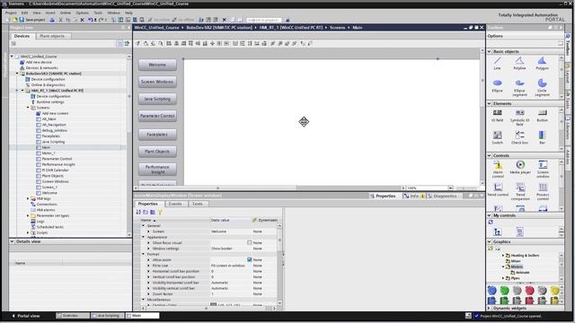Collapse the Details view panel
Viewport: 575px width, 323px height.
tap(12, 241)
